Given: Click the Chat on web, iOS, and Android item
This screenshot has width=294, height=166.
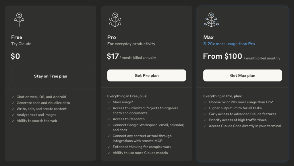Looking at the screenshot, I should [x=41, y=97].
